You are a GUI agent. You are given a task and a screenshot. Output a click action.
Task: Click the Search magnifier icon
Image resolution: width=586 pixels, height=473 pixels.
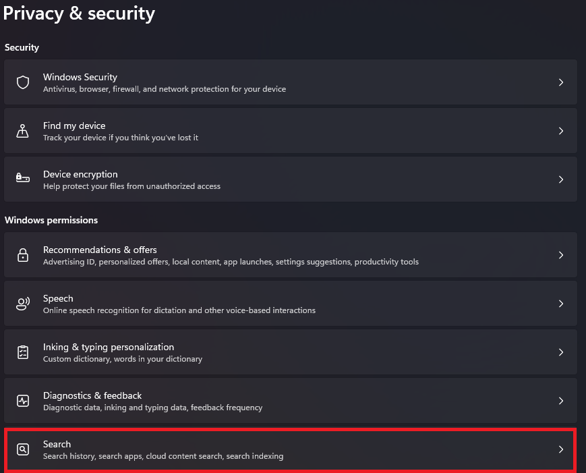(23, 449)
